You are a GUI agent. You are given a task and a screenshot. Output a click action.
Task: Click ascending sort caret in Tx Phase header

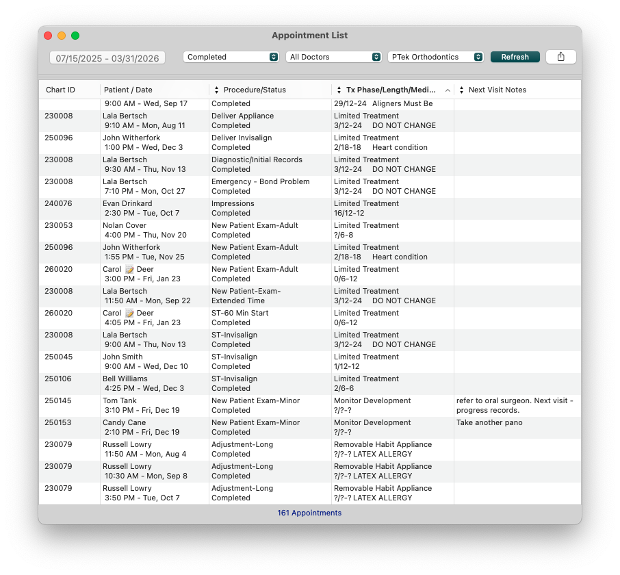tap(448, 90)
